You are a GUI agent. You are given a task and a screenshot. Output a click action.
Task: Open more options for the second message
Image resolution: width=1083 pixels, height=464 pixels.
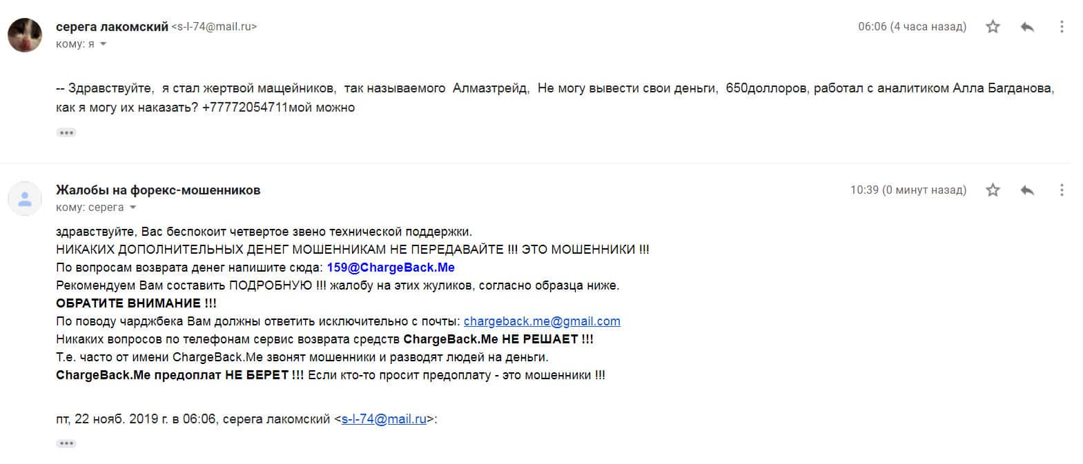(1062, 190)
